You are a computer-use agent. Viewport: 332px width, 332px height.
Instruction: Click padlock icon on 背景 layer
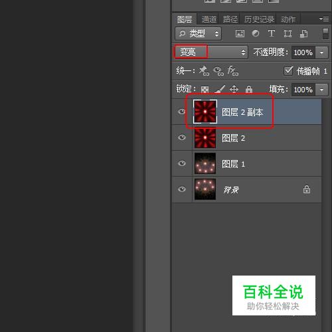(307, 189)
